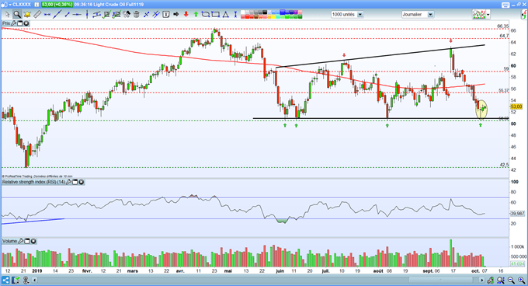Activate the magnifying glass zoom tool
The width and height of the screenshot is (528, 286).
click(17, 15)
